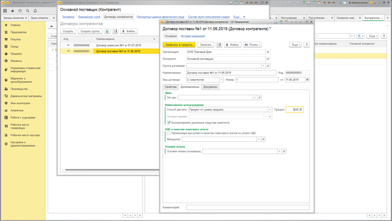This screenshot has height=221, width=392.
Task: Open calendar picker for contract date
Action: [307, 80]
